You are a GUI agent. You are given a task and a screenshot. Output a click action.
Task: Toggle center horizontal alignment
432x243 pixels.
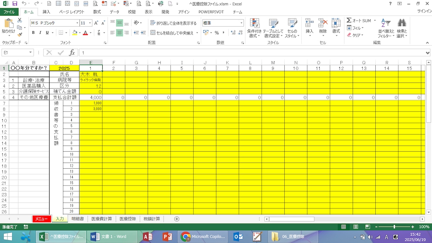point(120,33)
